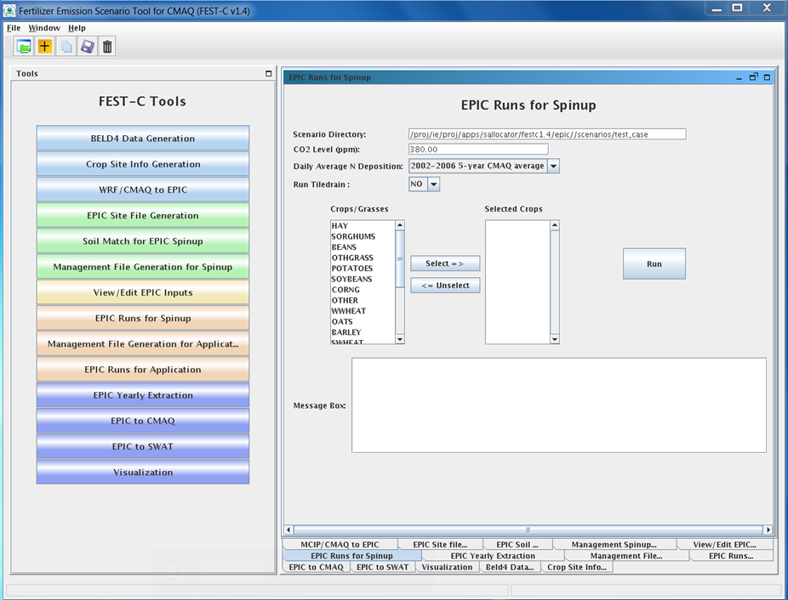Viewport: 788px width, 600px height.
Task: Switch to the EPIC to CMAQ tab
Action: [x=316, y=567]
